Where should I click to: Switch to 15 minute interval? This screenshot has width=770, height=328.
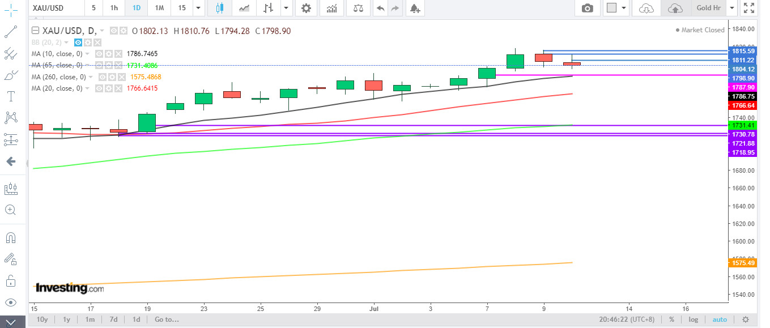(x=182, y=8)
